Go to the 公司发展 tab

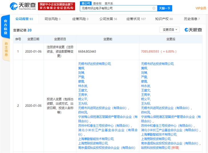coord(108,19)
